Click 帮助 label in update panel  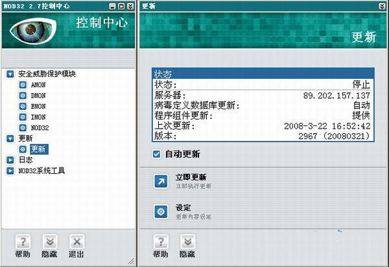161,254
